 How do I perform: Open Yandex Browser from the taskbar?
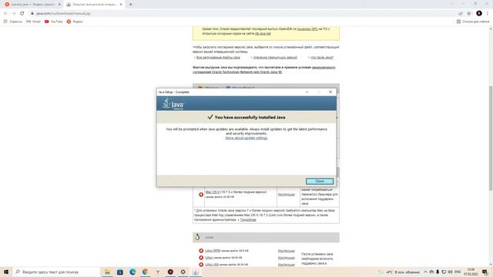pyautogui.click(x=157, y=272)
